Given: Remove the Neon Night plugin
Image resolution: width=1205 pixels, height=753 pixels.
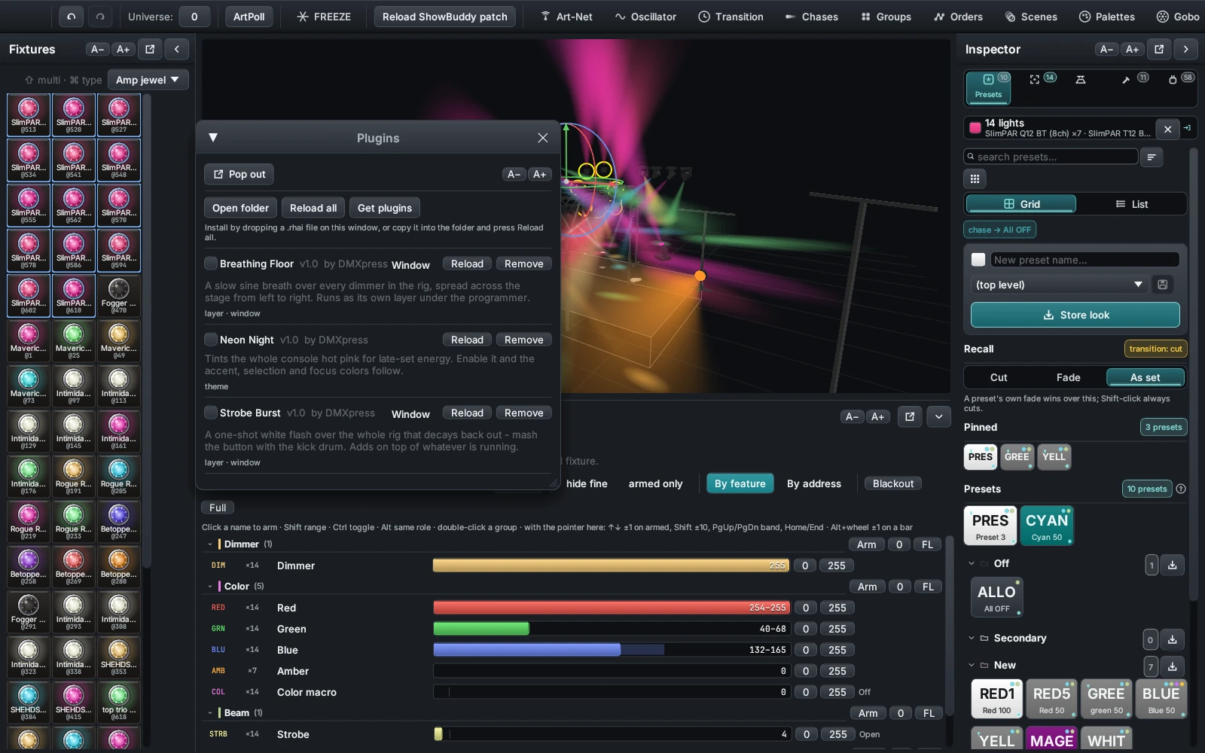Looking at the screenshot, I should (x=523, y=340).
